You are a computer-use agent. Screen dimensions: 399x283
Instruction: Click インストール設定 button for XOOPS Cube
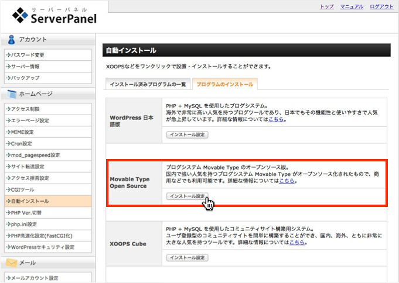187,258
